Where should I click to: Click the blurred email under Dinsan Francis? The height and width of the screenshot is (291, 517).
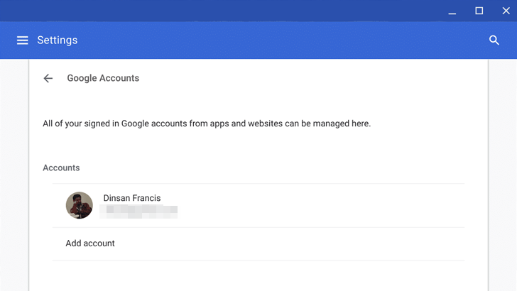tap(138, 212)
